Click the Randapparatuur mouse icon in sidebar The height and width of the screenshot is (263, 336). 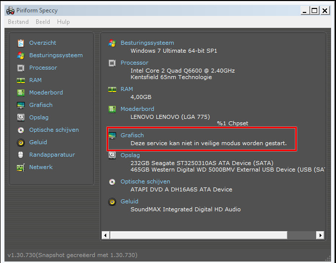click(20, 155)
